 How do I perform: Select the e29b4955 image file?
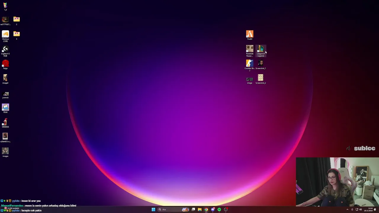tap(5, 138)
